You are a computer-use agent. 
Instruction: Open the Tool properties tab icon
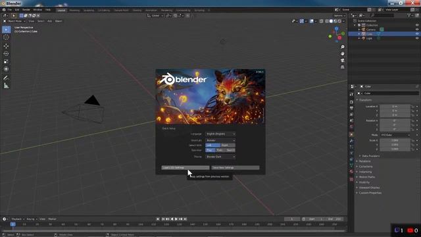click(x=351, y=95)
